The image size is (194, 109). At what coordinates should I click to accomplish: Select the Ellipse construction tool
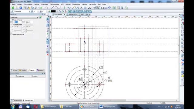pyautogui.click(x=60, y=8)
